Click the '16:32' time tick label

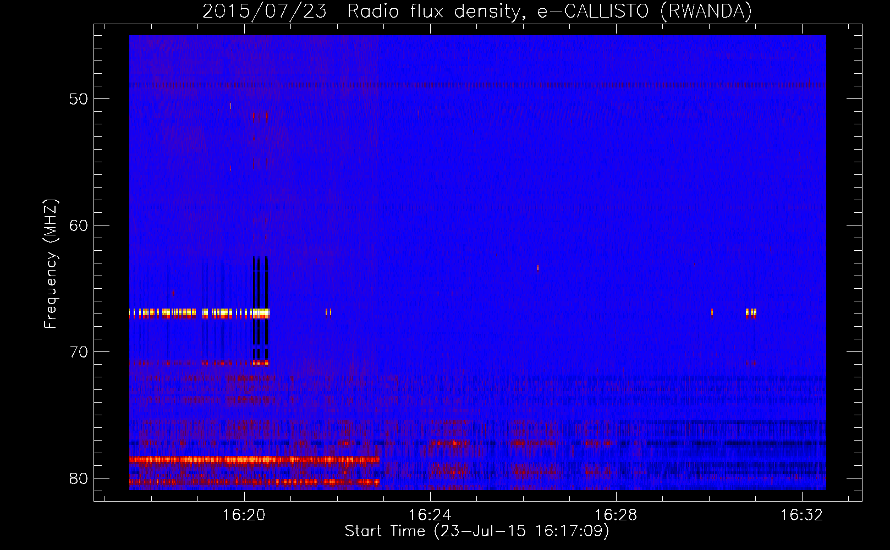801,515
